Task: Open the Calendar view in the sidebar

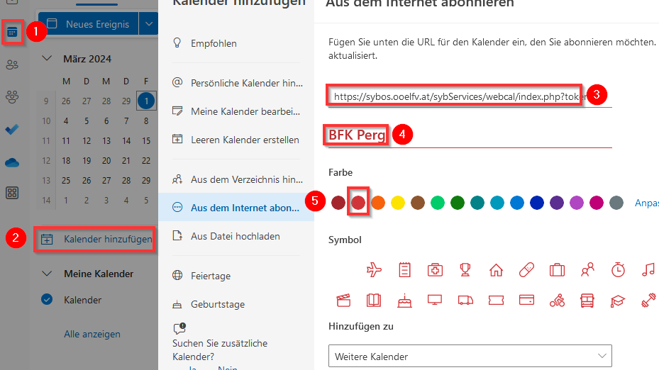Action: tap(12, 32)
